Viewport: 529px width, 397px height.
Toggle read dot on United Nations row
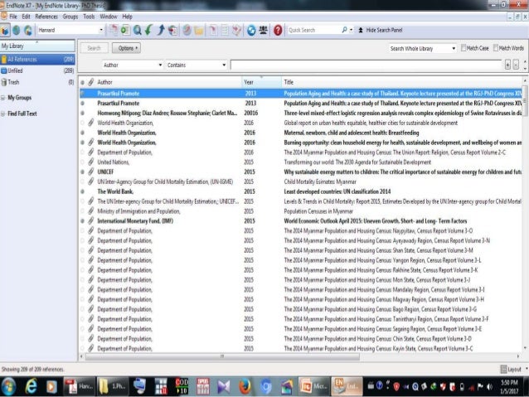click(x=82, y=162)
